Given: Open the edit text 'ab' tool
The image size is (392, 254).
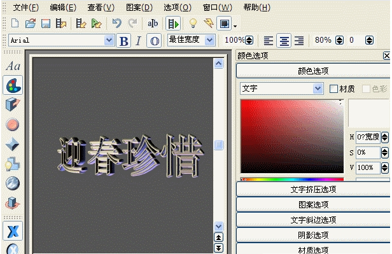Looking at the screenshot, I should coord(153,24).
